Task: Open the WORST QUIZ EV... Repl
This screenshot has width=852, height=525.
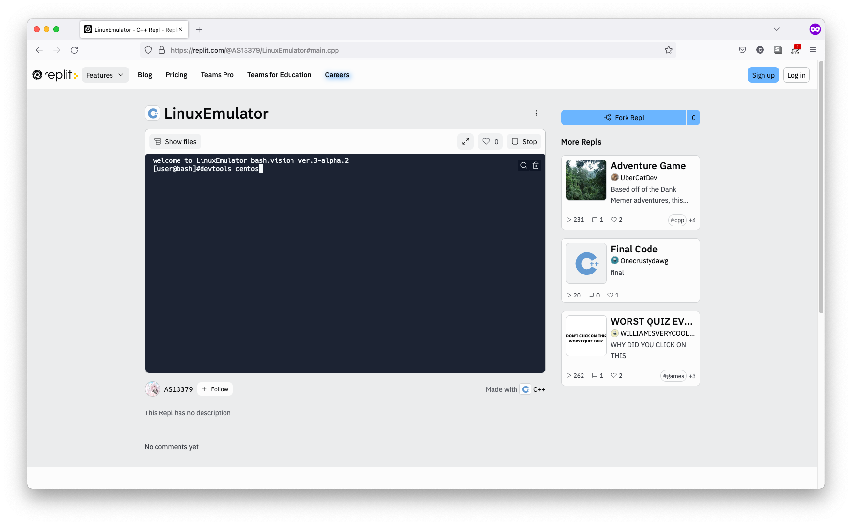Action: (651, 321)
